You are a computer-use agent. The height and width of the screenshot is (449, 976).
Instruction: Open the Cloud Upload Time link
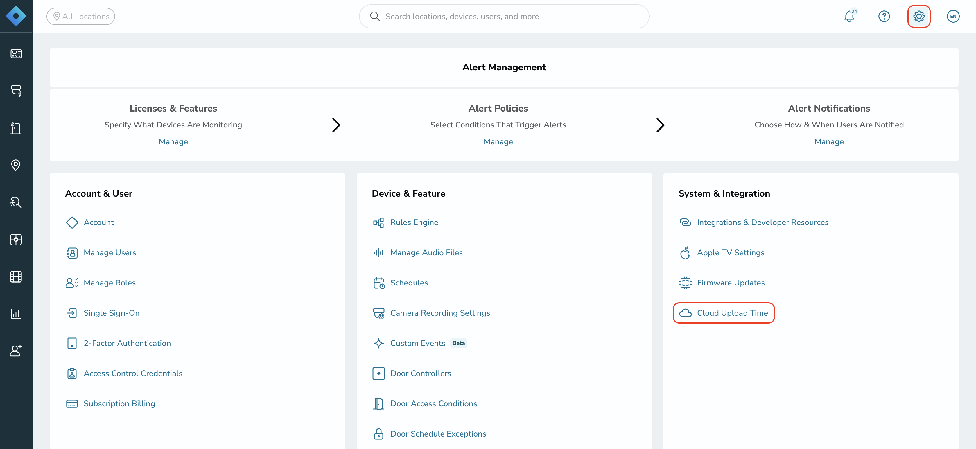coord(732,313)
